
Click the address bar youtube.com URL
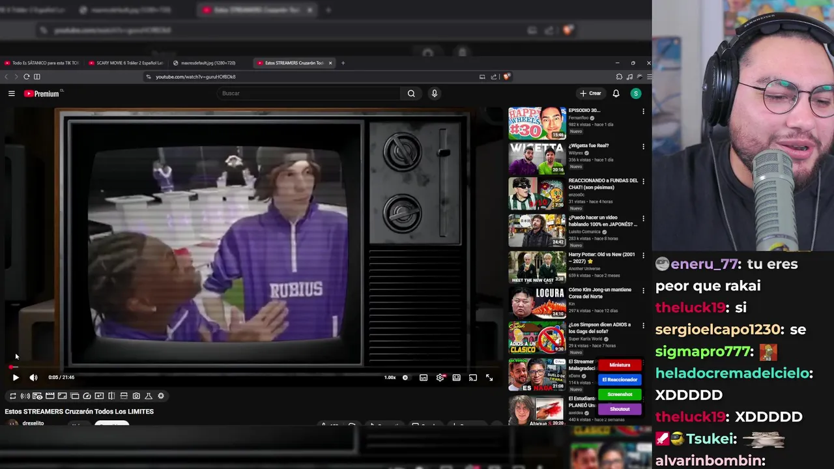click(x=195, y=76)
